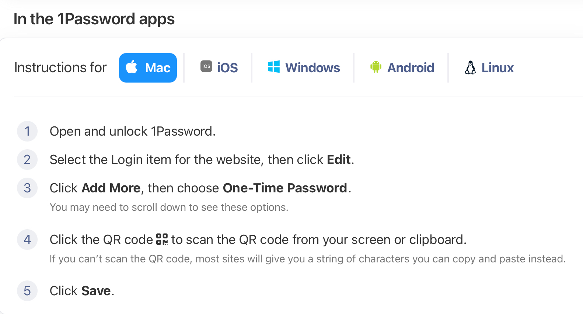Viewport: 583px width, 314px height.
Task: Click the Linux penguin icon
Action: 470,67
